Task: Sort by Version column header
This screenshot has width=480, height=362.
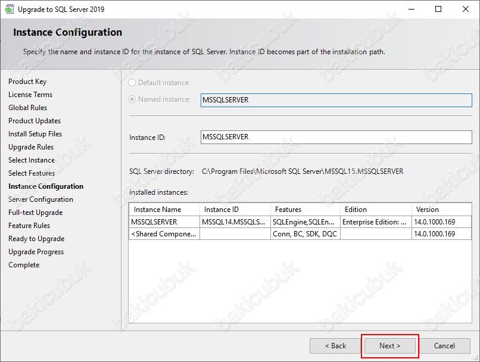Action: 441,210
